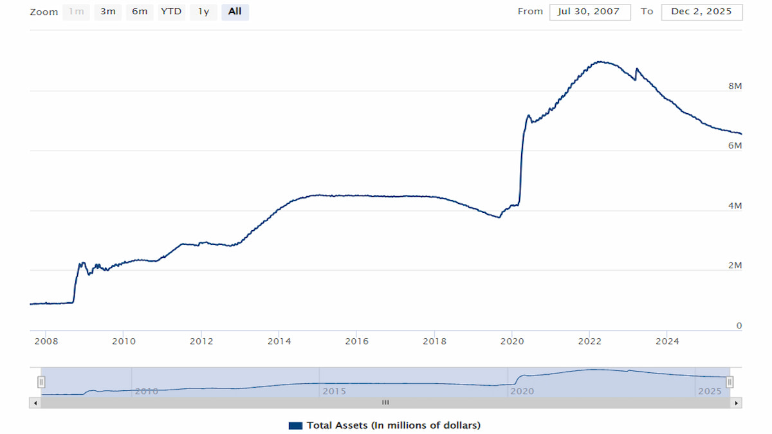The width and height of the screenshot is (772, 434).
Task: Click the line's flat plateau around 2016
Action: [357, 195]
